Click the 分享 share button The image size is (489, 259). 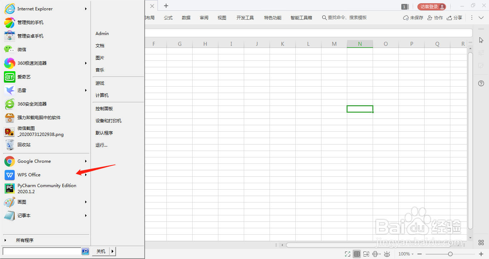454,18
